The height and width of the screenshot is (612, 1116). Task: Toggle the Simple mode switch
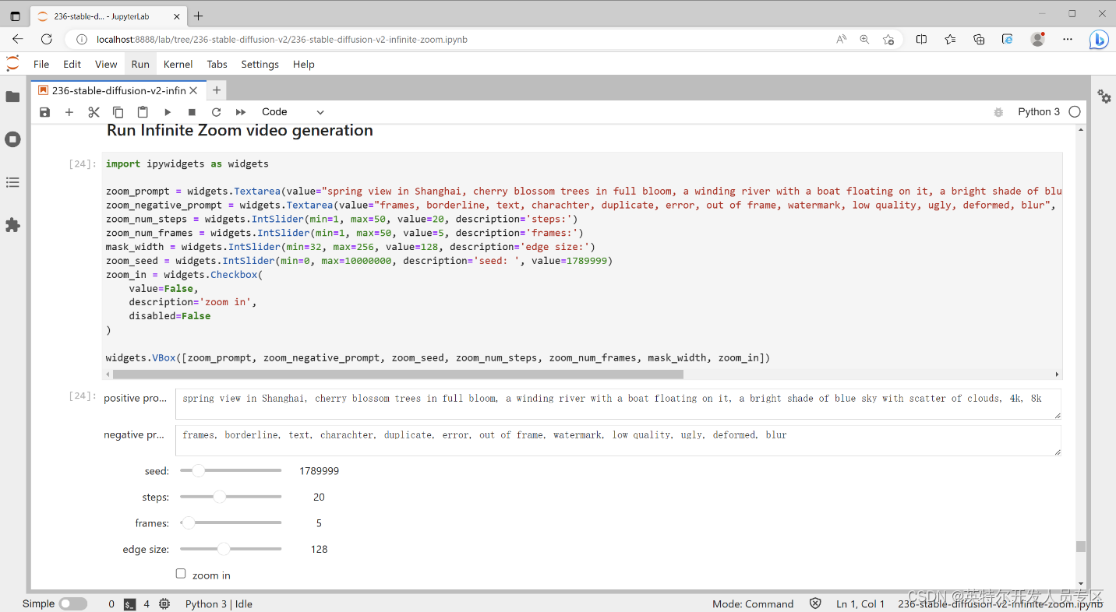coord(73,603)
